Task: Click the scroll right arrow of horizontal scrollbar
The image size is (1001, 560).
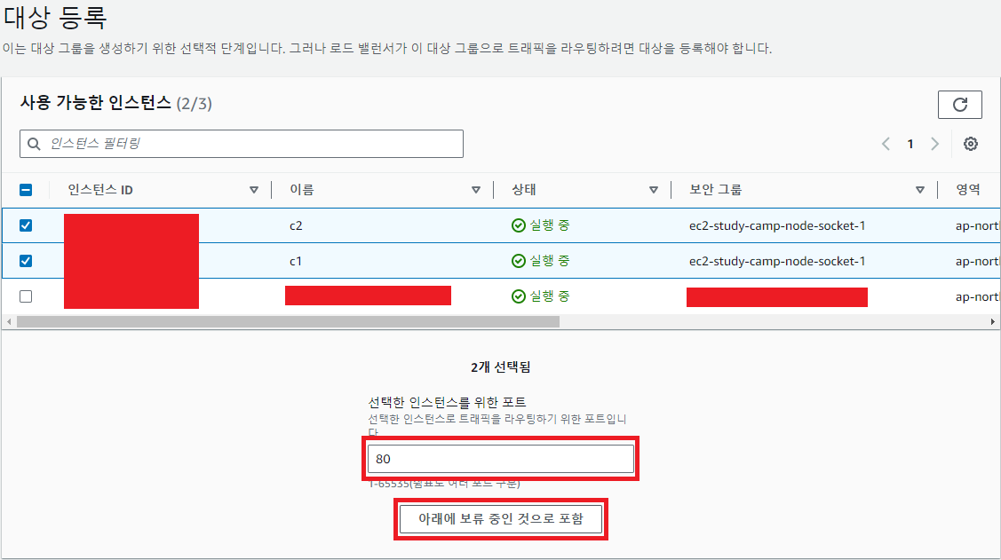Action: (993, 322)
